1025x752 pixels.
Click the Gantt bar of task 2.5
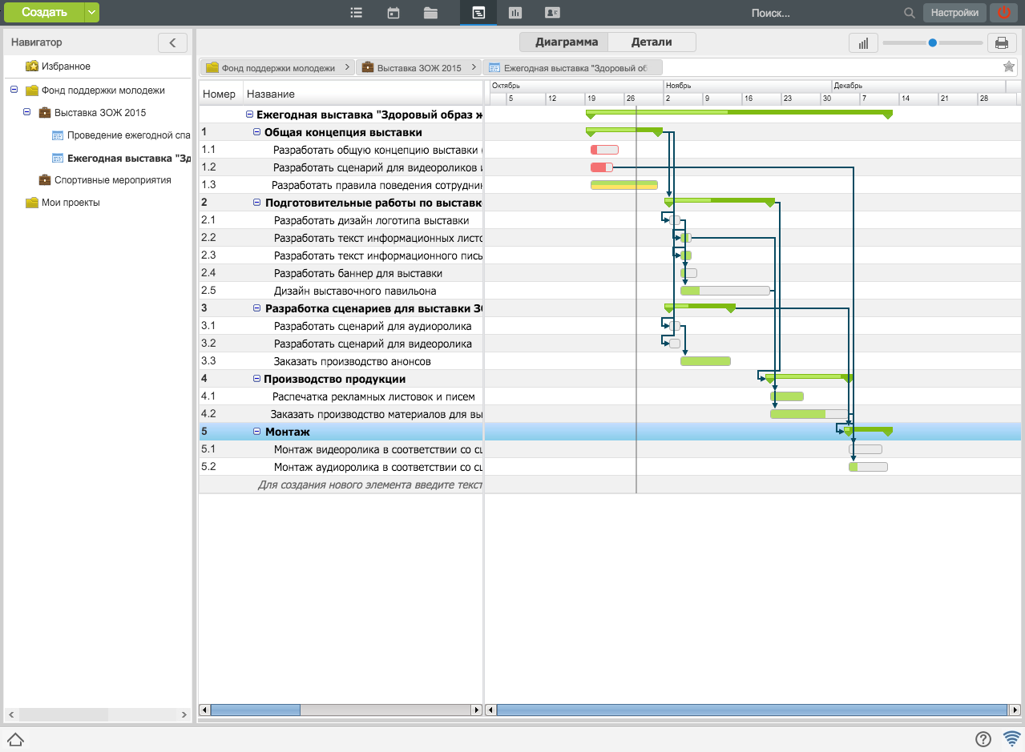725,291
